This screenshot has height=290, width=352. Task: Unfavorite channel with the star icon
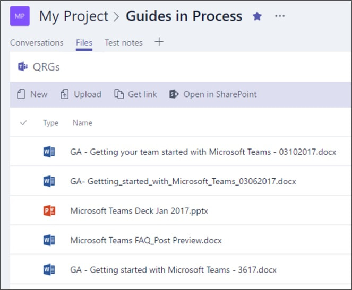point(257,16)
